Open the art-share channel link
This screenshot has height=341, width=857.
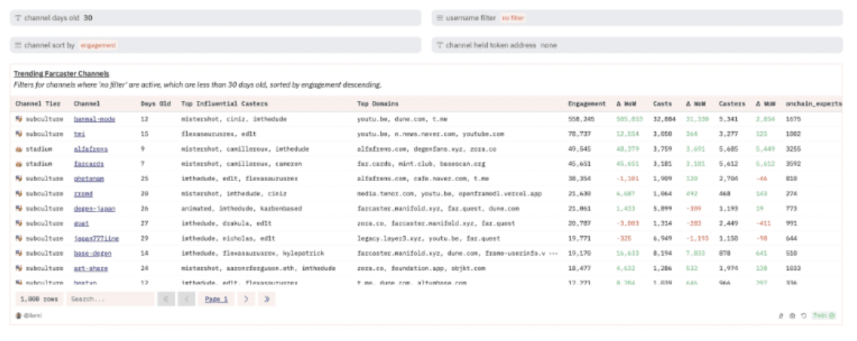91,267
